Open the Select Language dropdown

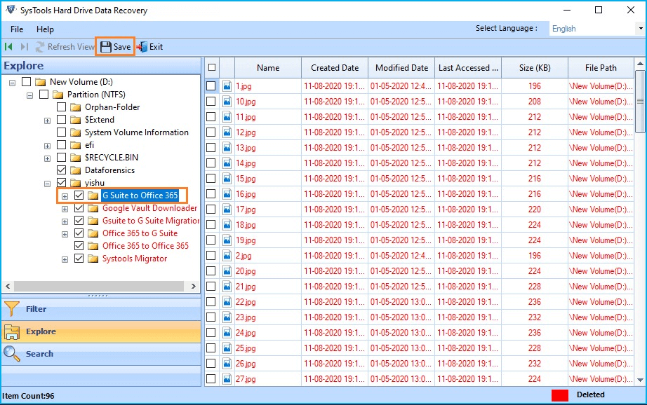pyautogui.click(x=641, y=29)
